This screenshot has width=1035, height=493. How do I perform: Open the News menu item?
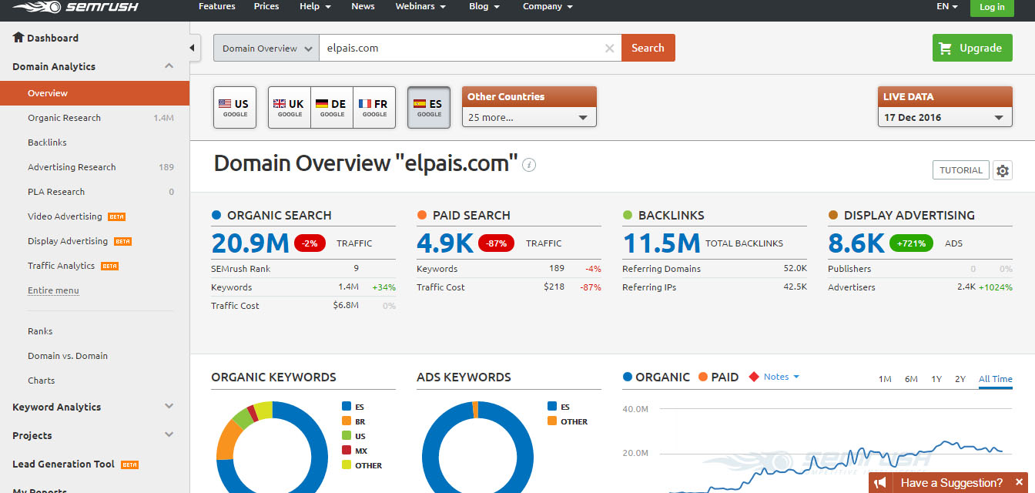(363, 6)
